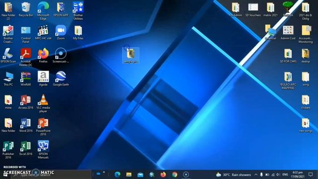Select the 'song' folder icon
Screen dimensions: 318x179
[306, 79]
